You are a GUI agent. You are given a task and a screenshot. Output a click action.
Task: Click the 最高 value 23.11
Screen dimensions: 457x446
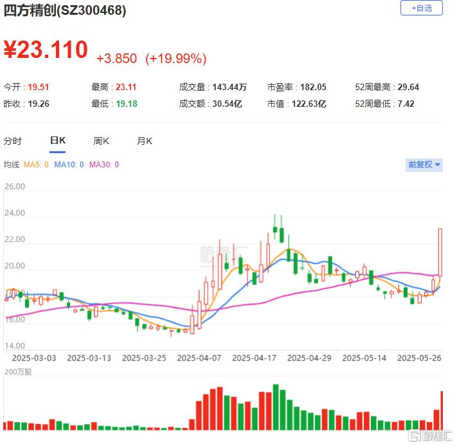pyautogui.click(x=126, y=87)
